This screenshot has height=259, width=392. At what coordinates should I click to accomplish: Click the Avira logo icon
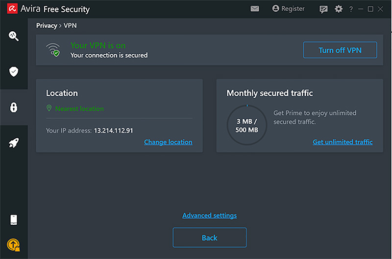[x=12, y=9]
